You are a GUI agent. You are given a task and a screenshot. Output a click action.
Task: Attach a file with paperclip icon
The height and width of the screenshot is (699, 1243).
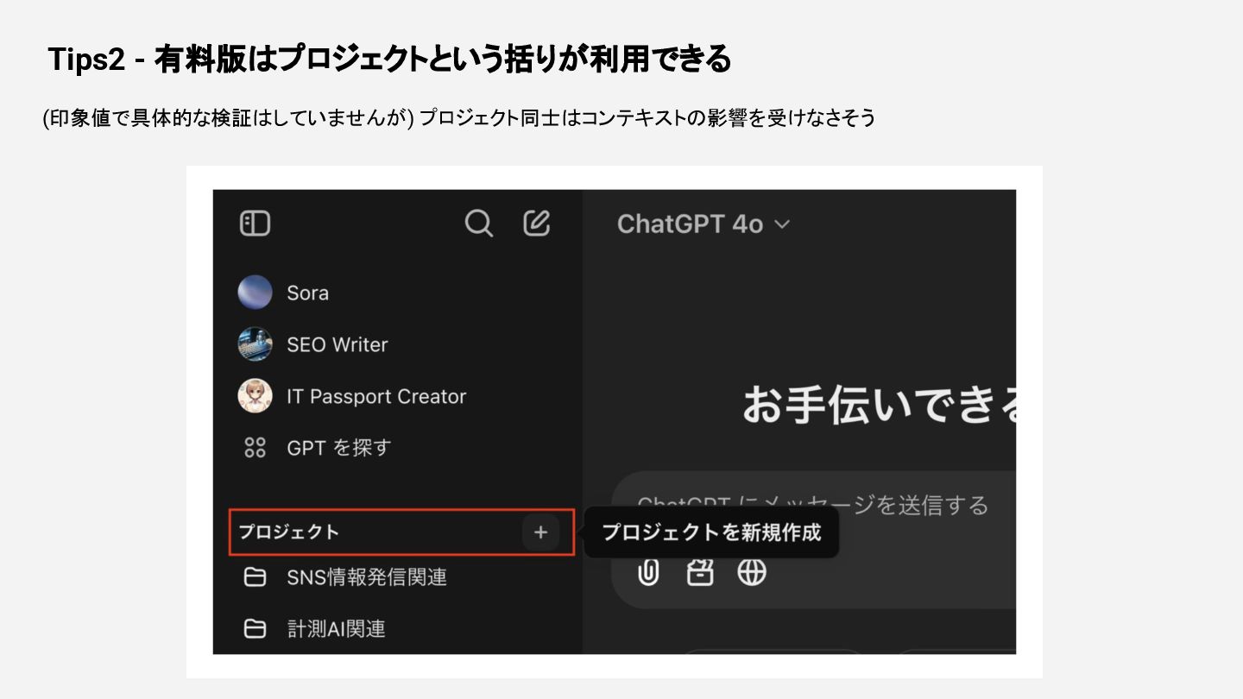coord(648,572)
